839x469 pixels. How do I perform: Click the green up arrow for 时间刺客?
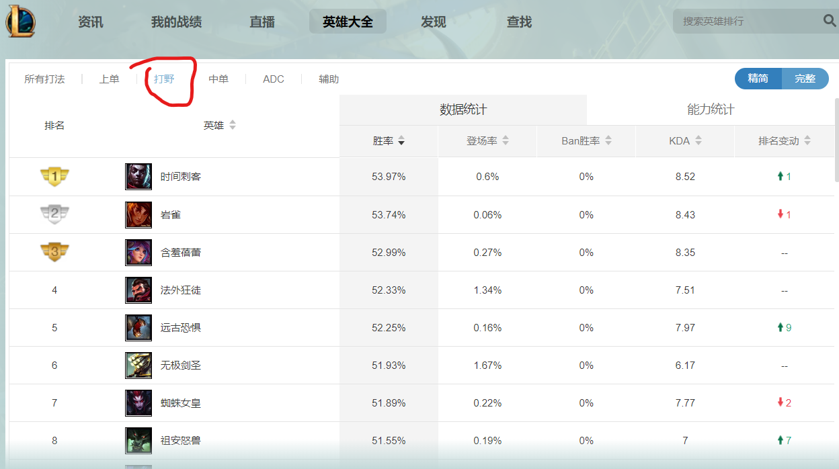781,177
